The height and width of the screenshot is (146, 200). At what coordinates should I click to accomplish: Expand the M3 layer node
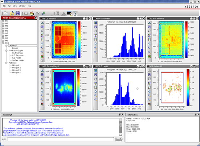3,26
